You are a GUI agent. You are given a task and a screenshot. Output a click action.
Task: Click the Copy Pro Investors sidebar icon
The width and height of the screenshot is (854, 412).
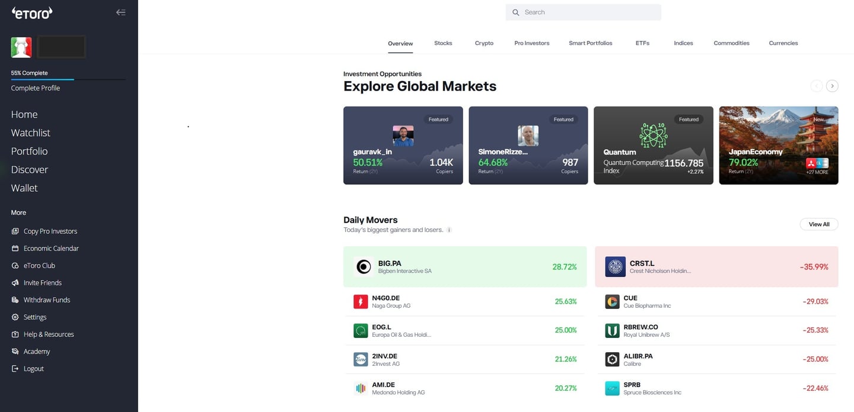coord(15,231)
